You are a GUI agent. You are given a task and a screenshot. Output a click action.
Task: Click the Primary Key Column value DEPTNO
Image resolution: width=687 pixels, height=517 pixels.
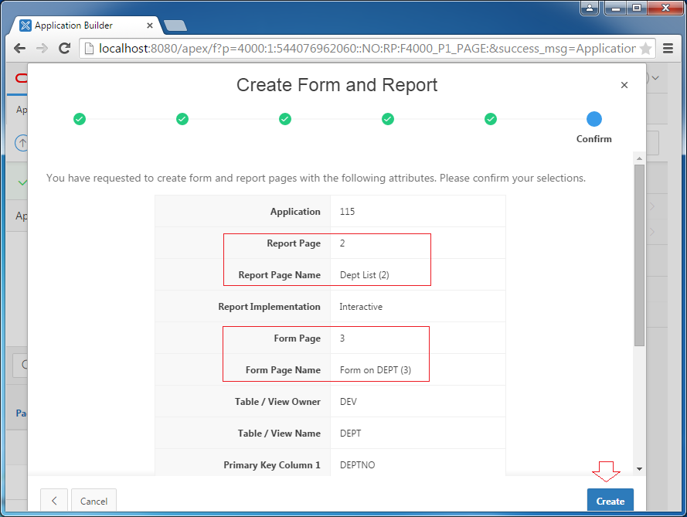(358, 465)
